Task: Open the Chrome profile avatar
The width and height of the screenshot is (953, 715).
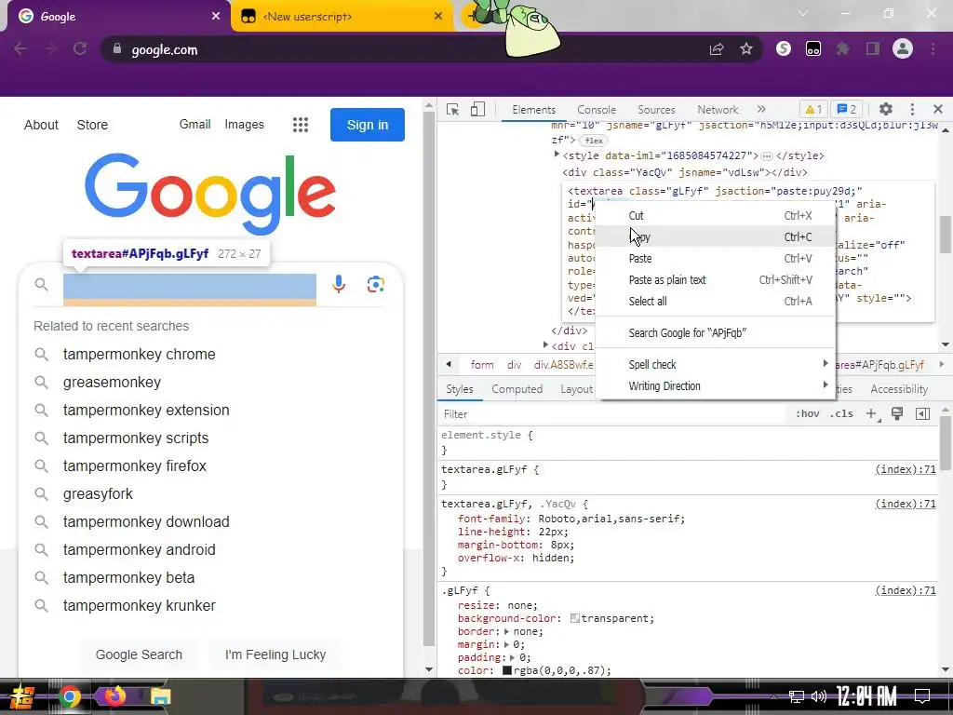Action: pyautogui.click(x=903, y=48)
